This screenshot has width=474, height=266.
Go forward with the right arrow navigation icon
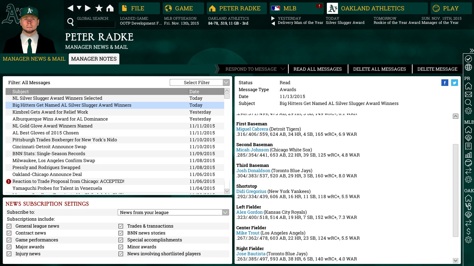tap(88, 8)
